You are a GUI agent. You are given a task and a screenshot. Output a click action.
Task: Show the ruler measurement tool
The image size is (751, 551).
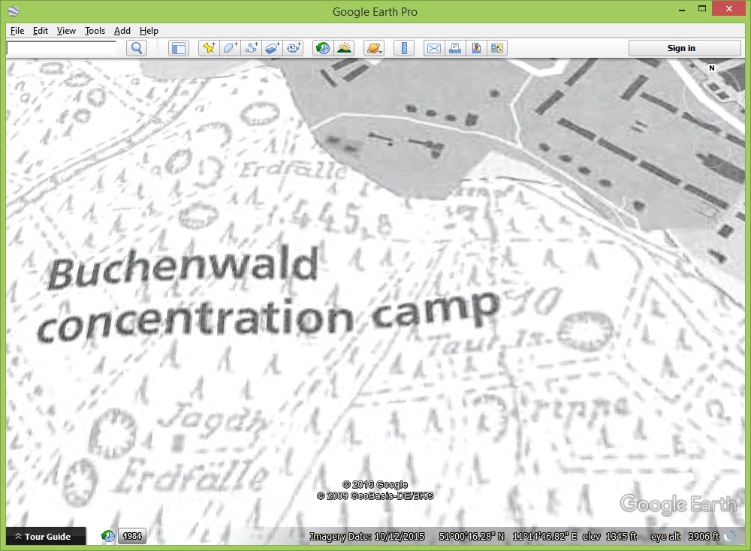[404, 48]
